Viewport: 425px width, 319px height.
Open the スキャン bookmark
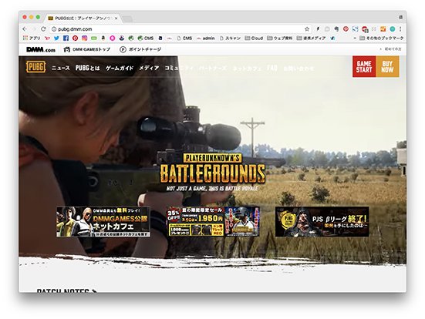pos(230,39)
